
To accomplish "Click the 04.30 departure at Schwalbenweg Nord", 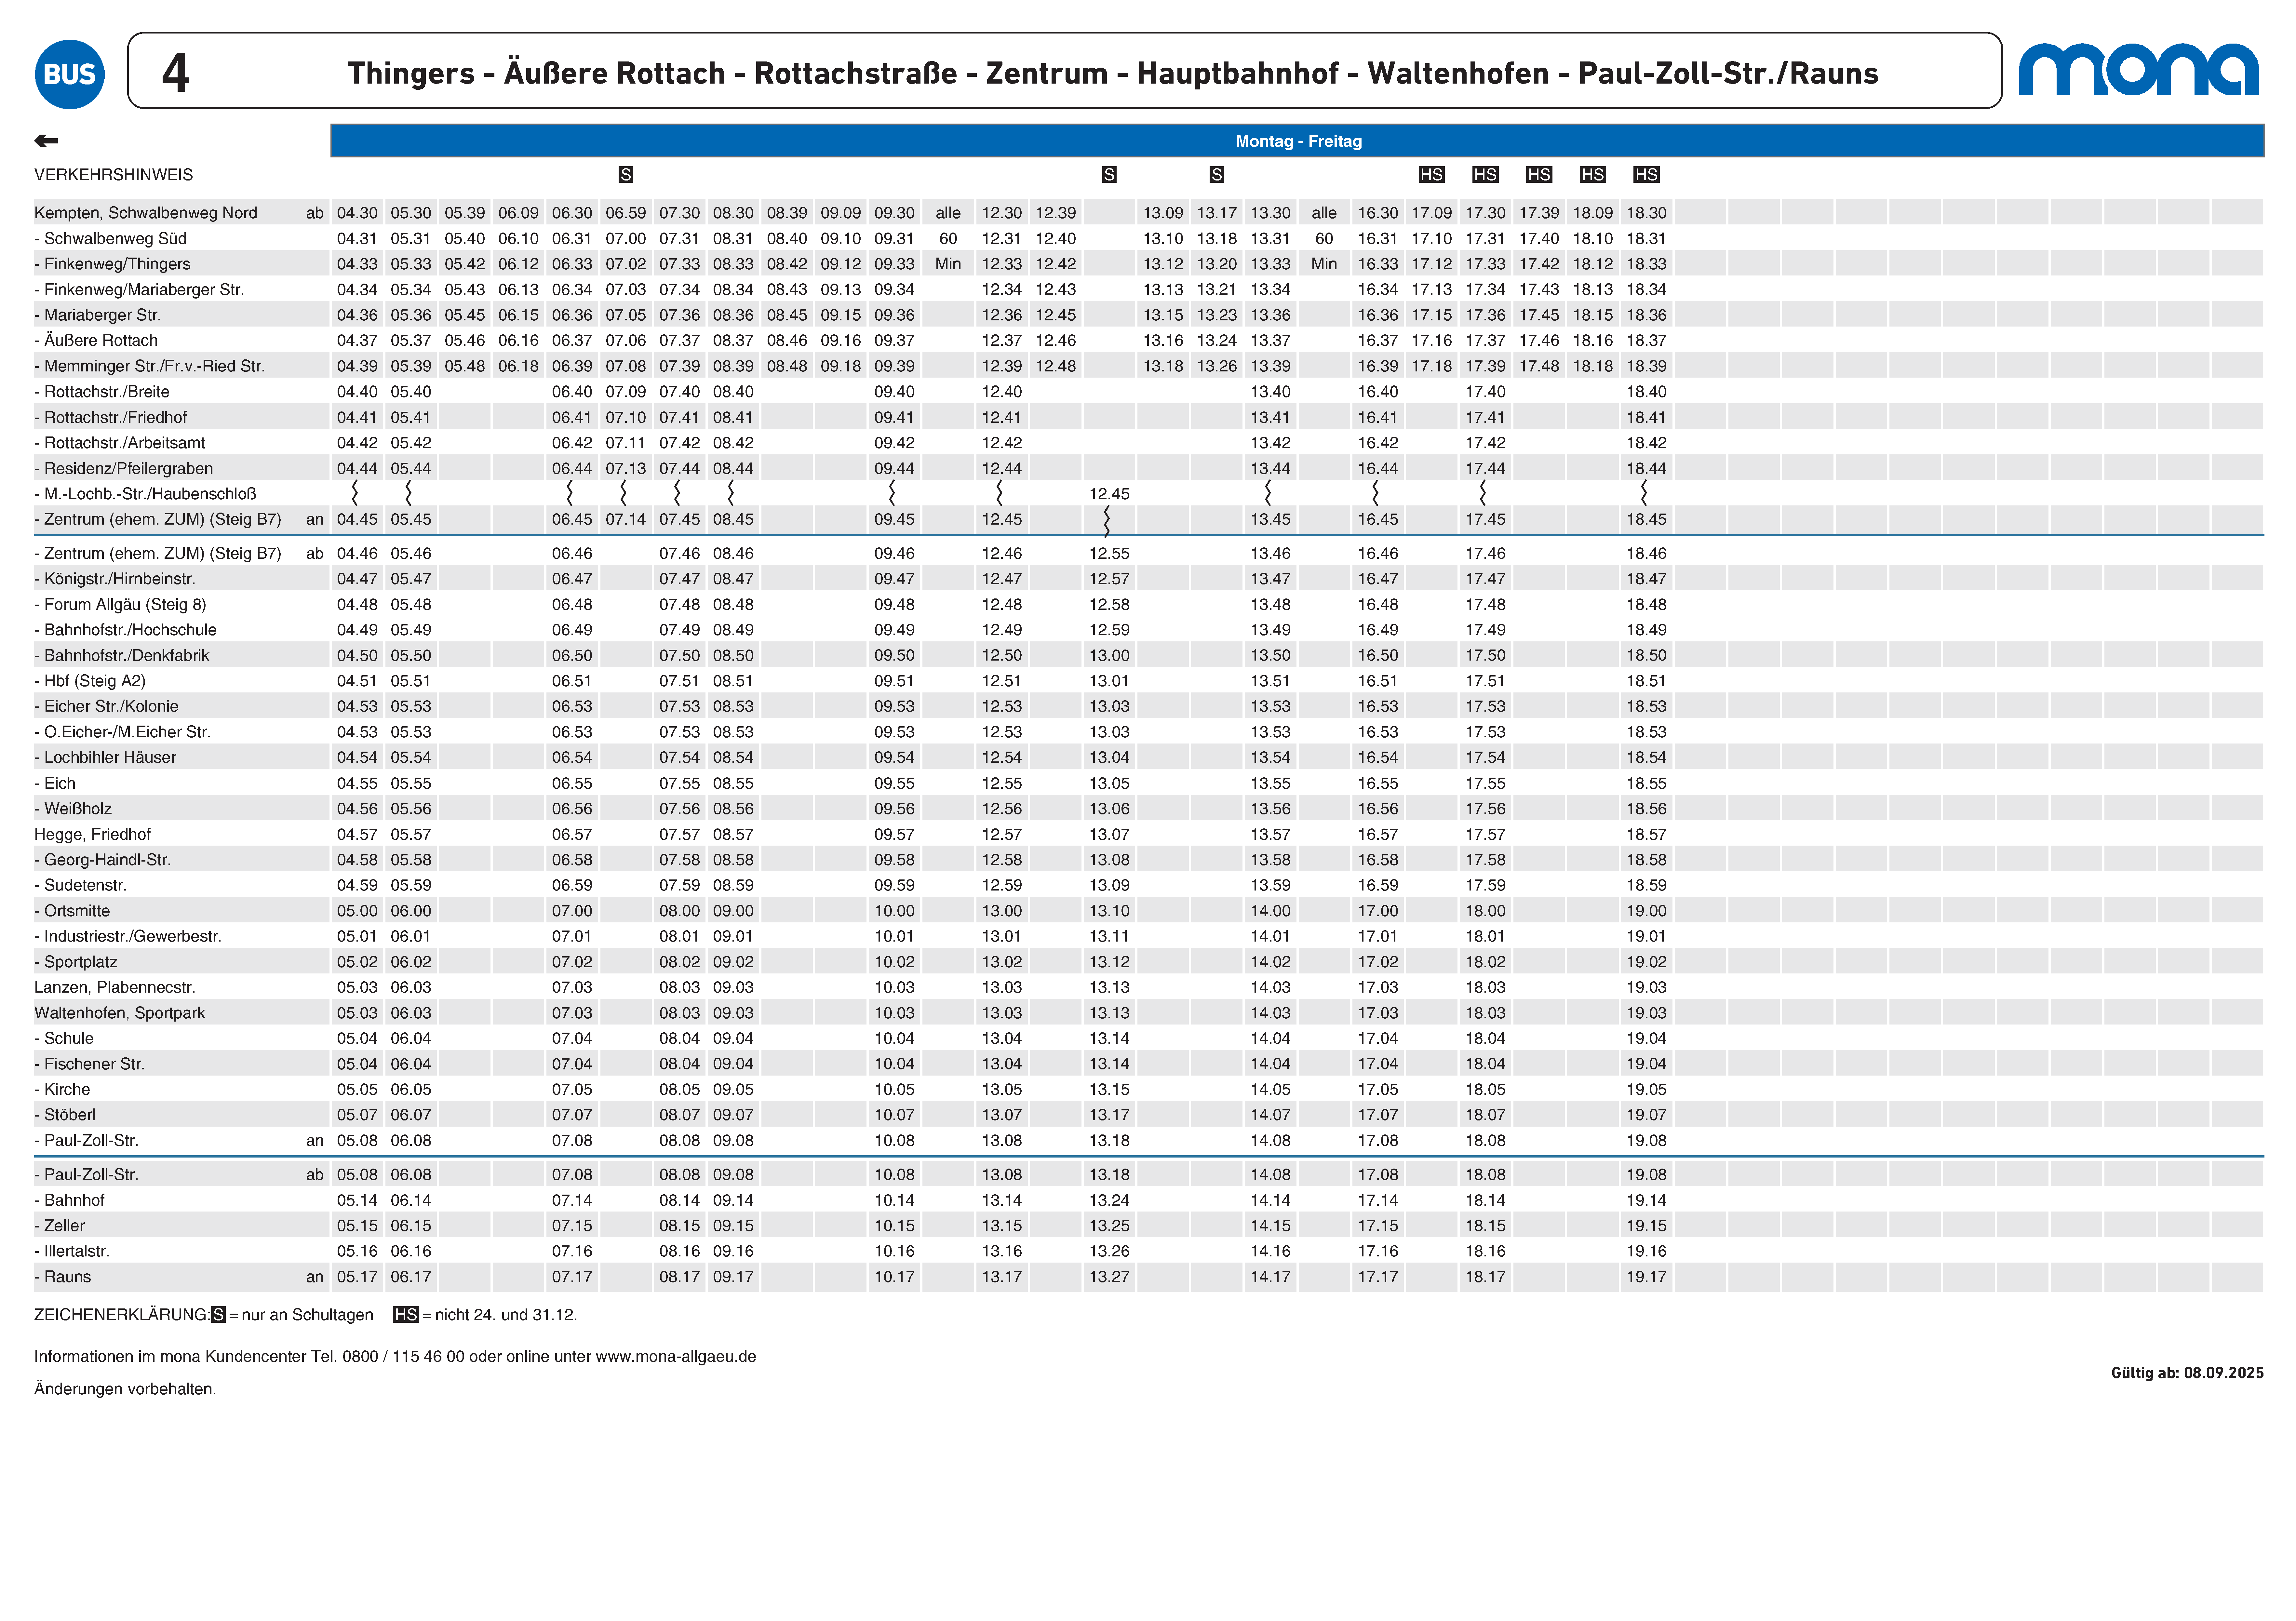I will 357,213.
